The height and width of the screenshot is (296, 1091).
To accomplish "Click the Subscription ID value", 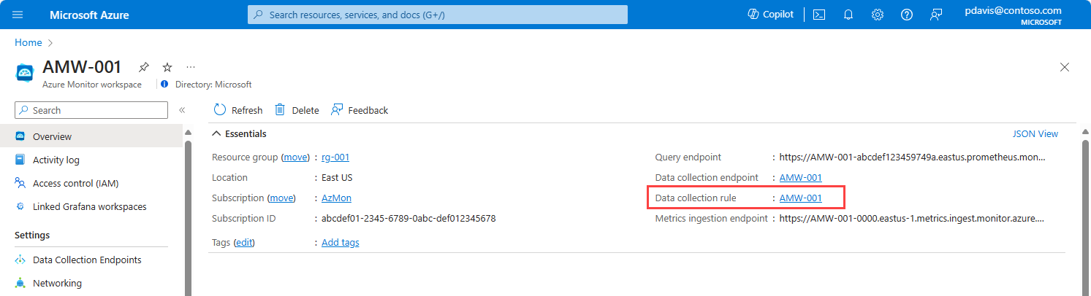I will click(408, 218).
